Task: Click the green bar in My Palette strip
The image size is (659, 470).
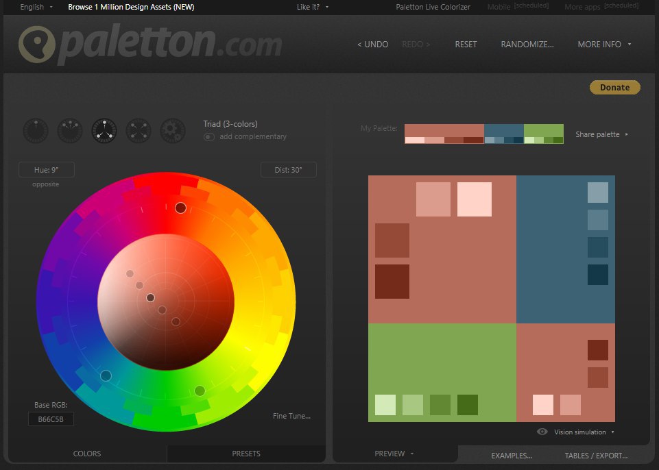Action: 543,130
